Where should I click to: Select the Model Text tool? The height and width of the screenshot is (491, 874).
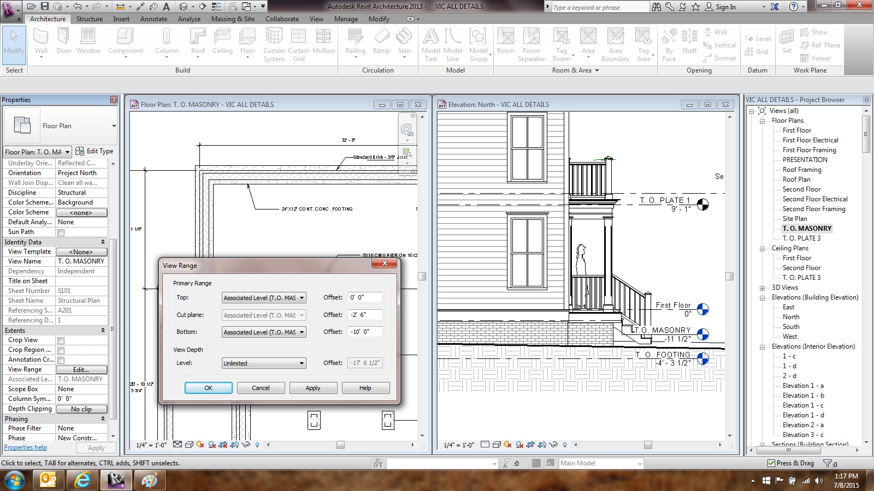click(x=431, y=44)
